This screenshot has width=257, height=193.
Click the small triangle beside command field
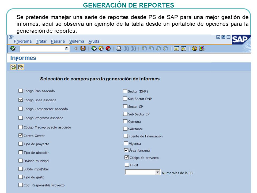[75, 49]
